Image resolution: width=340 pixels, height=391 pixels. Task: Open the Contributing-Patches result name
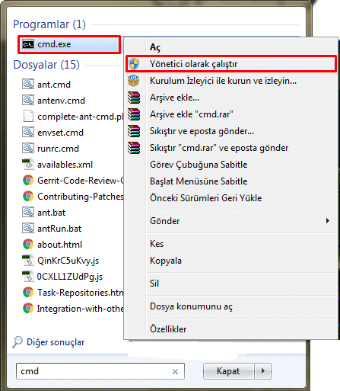tap(81, 197)
